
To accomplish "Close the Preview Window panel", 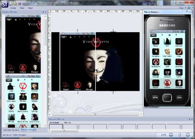I will (45, 12).
